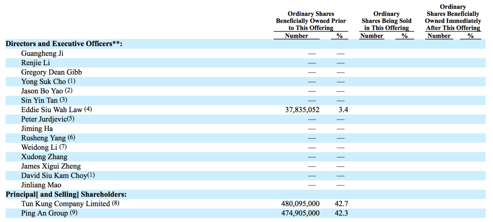Select David Siu Kam Choy
Viewport: 493px width, 222px height.
click(x=54, y=176)
